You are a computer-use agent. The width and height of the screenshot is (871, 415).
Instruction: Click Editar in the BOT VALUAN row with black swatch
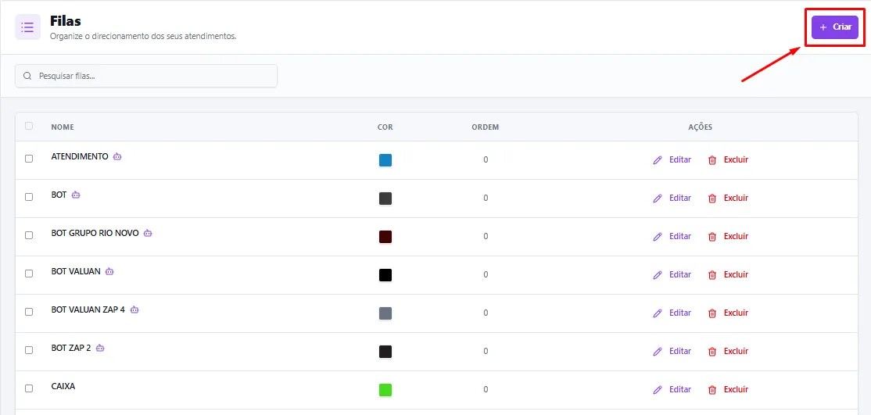point(672,274)
